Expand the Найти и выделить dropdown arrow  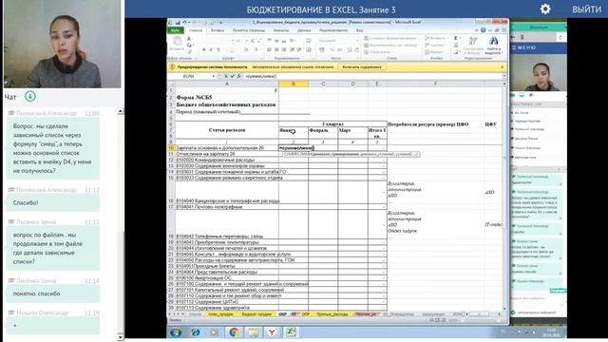502,53
